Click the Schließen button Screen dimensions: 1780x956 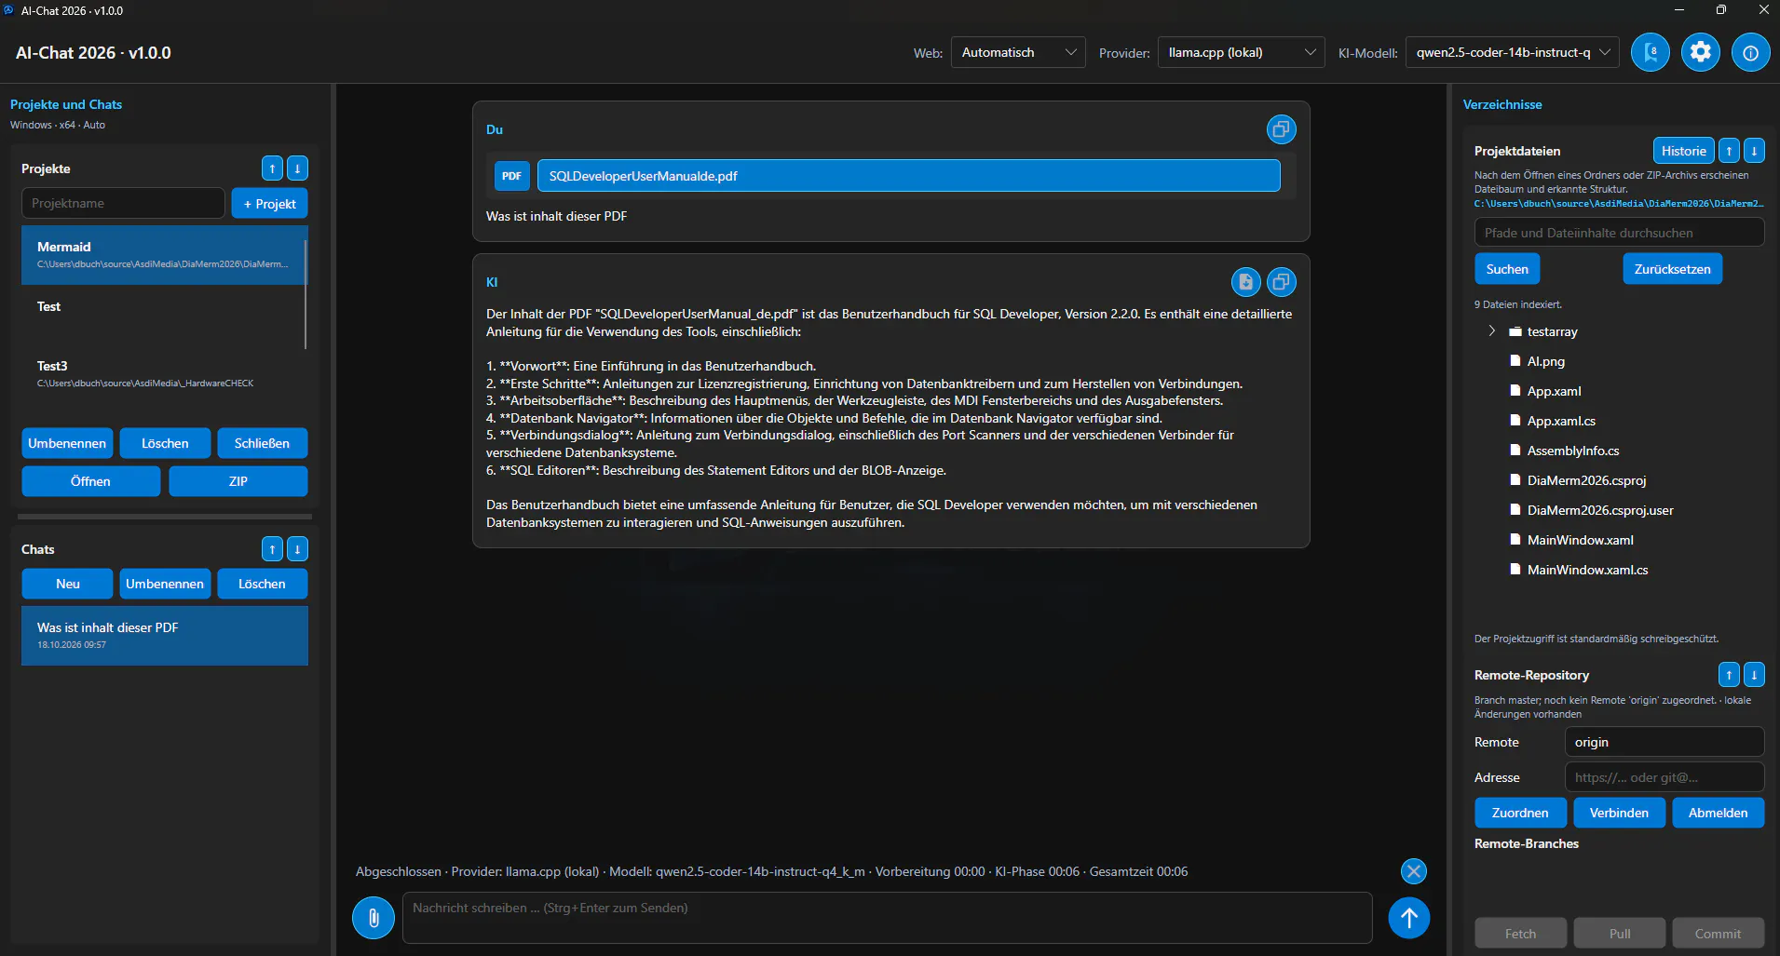(x=262, y=444)
